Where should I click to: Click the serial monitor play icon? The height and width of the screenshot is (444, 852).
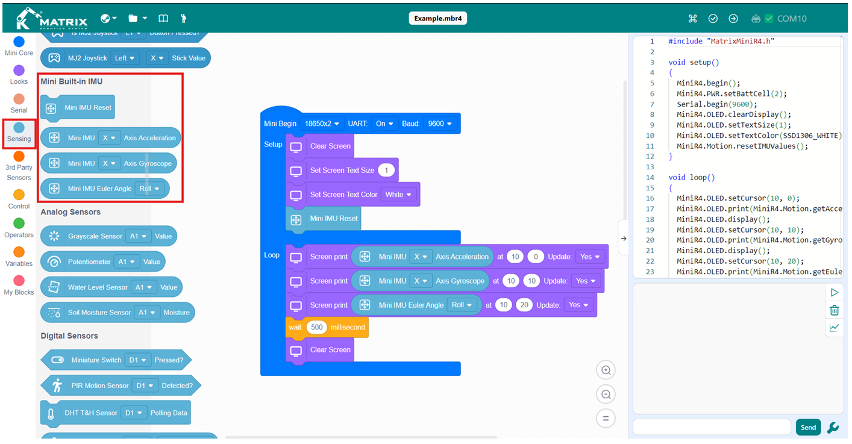[x=835, y=293]
